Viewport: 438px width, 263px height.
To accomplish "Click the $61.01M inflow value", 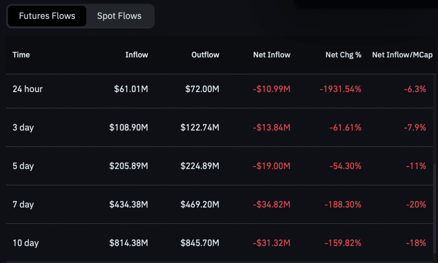I will tap(131, 89).
